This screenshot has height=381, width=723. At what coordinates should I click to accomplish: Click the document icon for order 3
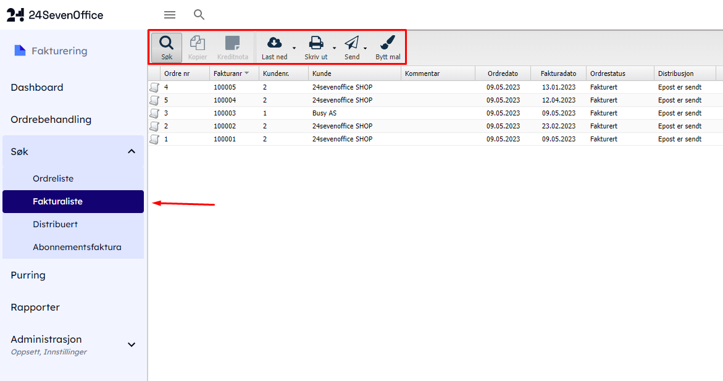154,113
